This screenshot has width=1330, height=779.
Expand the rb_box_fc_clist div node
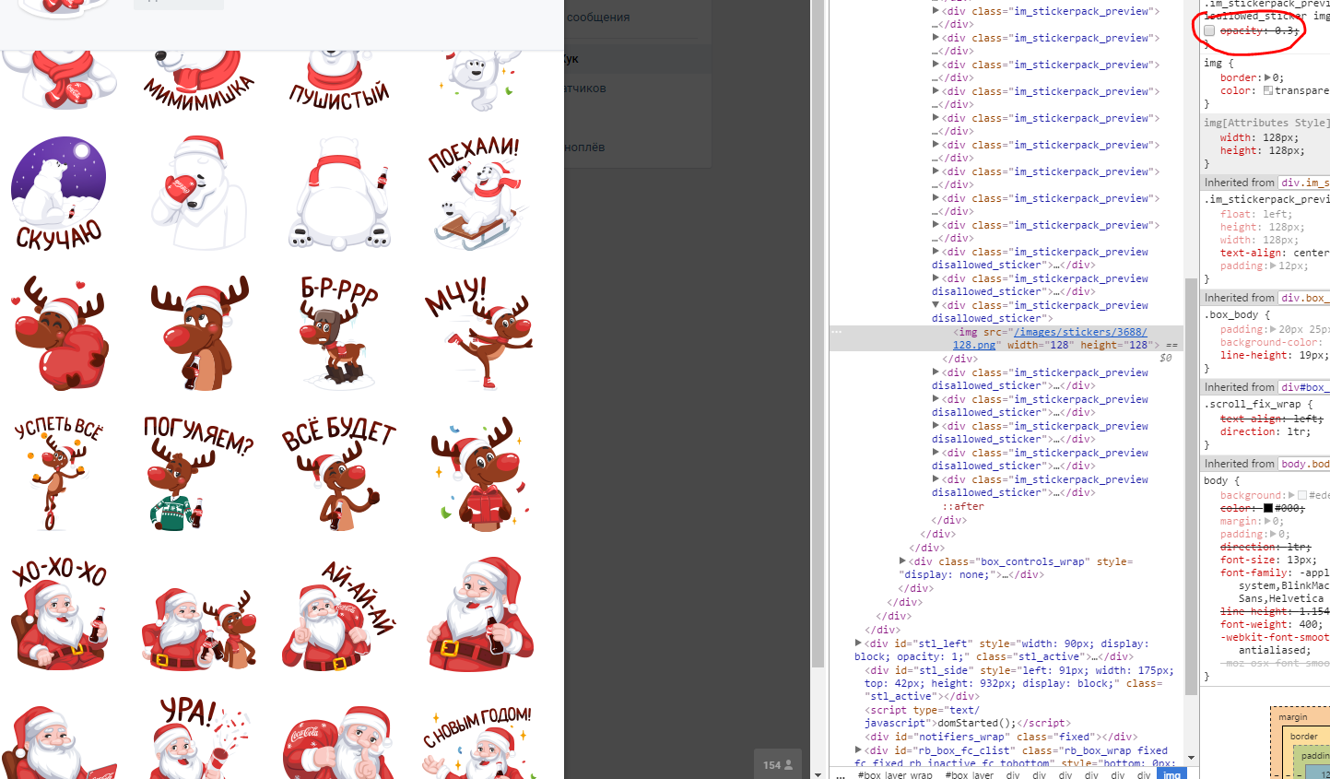pyautogui.click(x=859, y=750)
